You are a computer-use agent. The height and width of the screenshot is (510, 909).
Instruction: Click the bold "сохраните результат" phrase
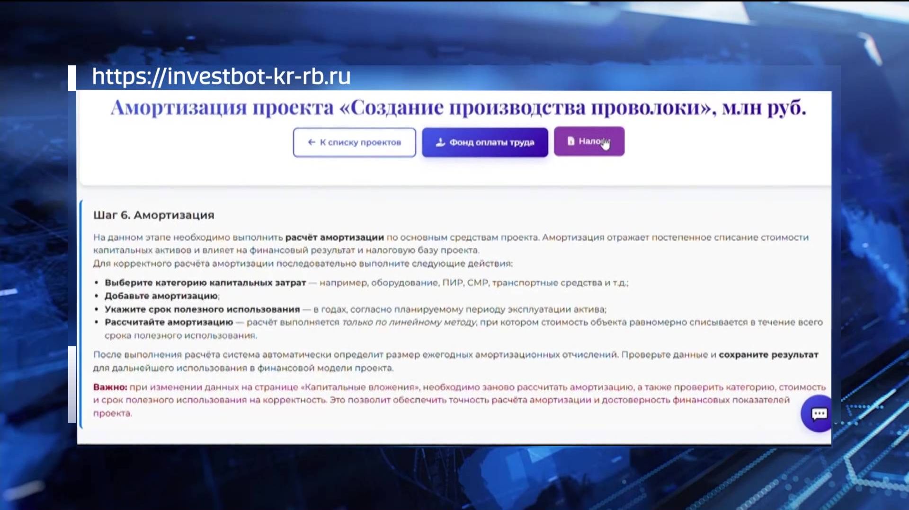[x=768, y=354]
